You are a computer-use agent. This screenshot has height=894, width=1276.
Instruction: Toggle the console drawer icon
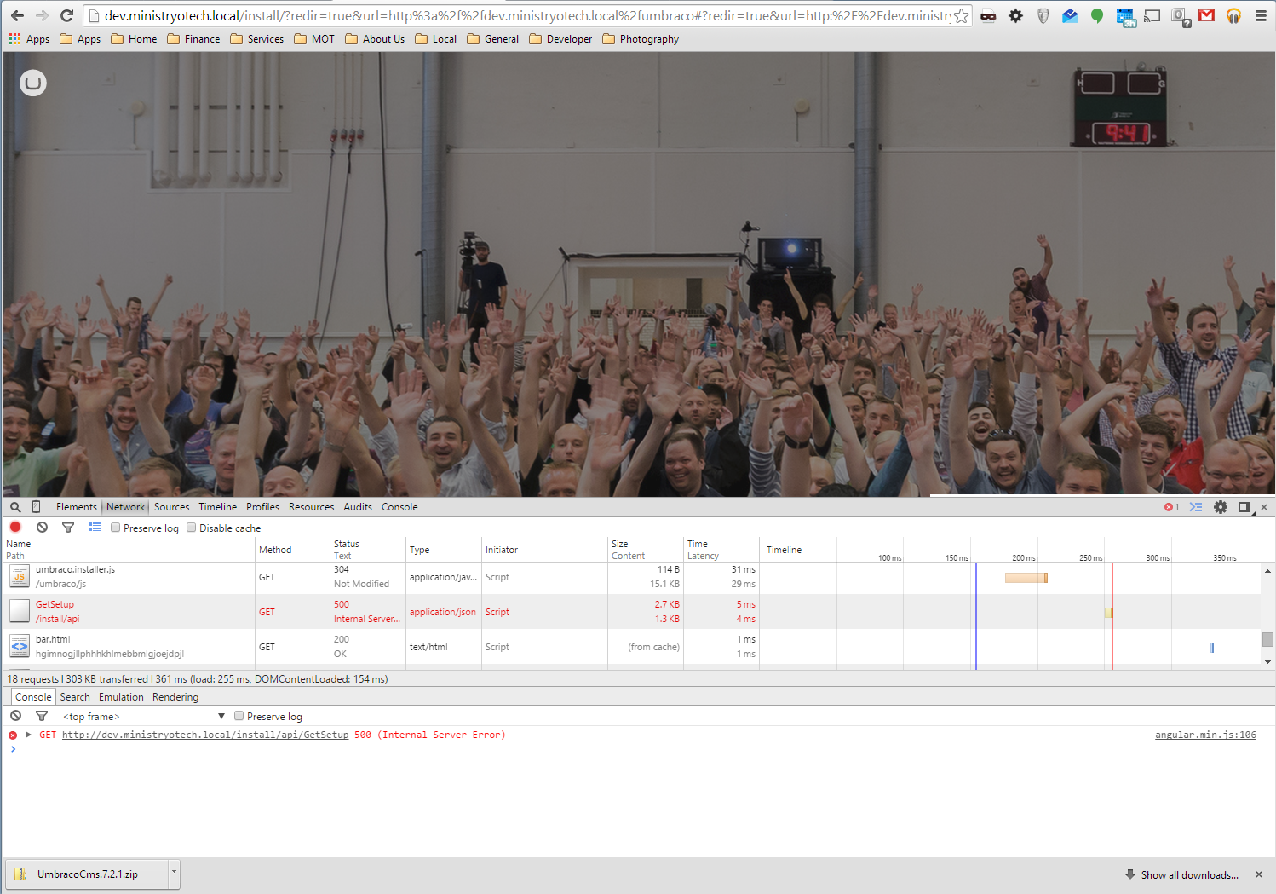tap(1196, 507)
